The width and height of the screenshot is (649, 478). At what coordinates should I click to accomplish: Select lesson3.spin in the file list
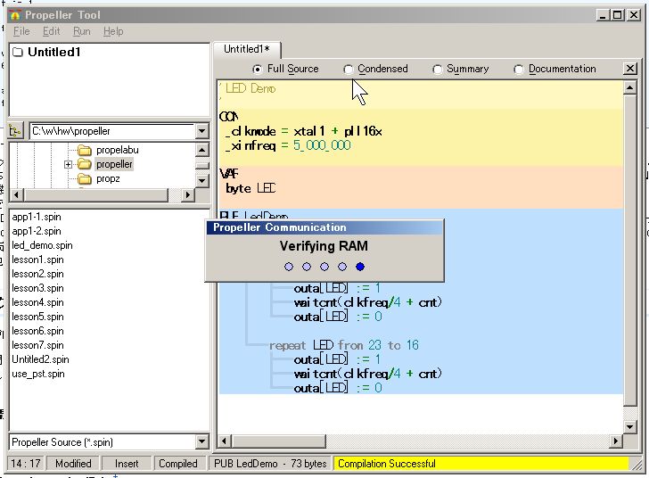point(37,288)
